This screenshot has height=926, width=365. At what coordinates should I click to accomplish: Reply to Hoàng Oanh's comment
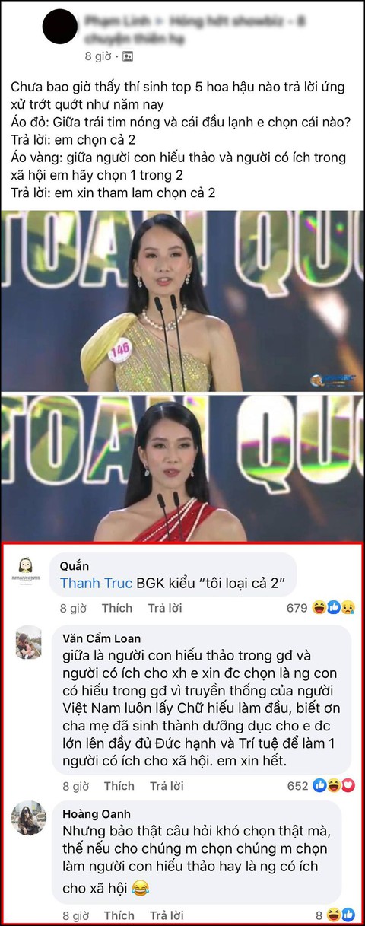pos(166,915)
